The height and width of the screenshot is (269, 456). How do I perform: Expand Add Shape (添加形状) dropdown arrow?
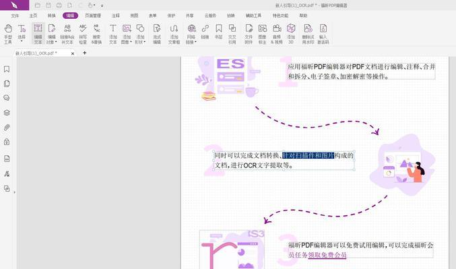[145, 42]
